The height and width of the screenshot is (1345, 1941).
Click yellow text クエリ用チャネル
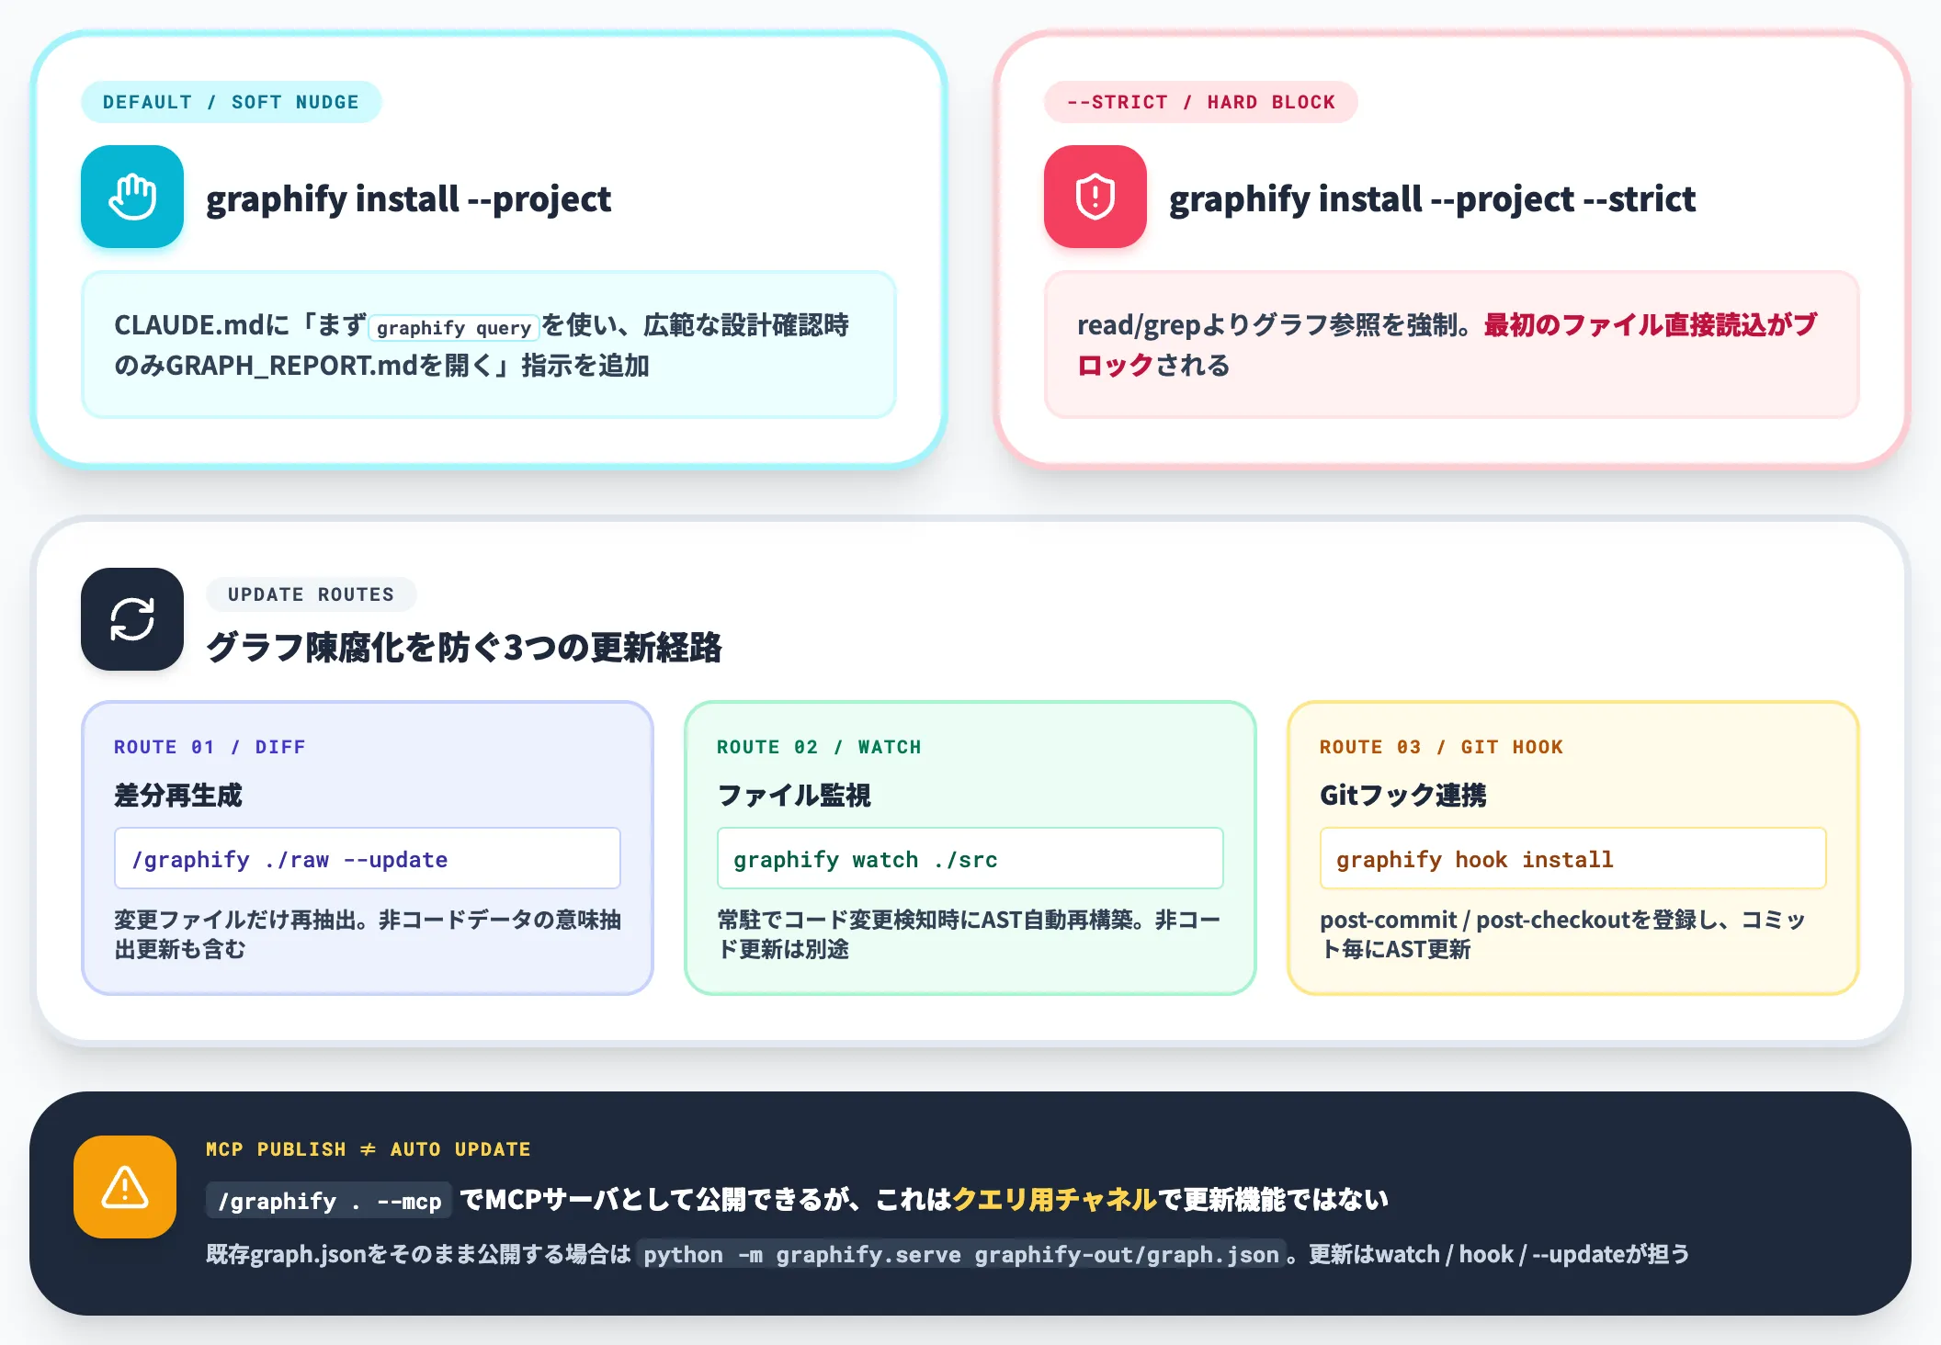[1054, 1199]
